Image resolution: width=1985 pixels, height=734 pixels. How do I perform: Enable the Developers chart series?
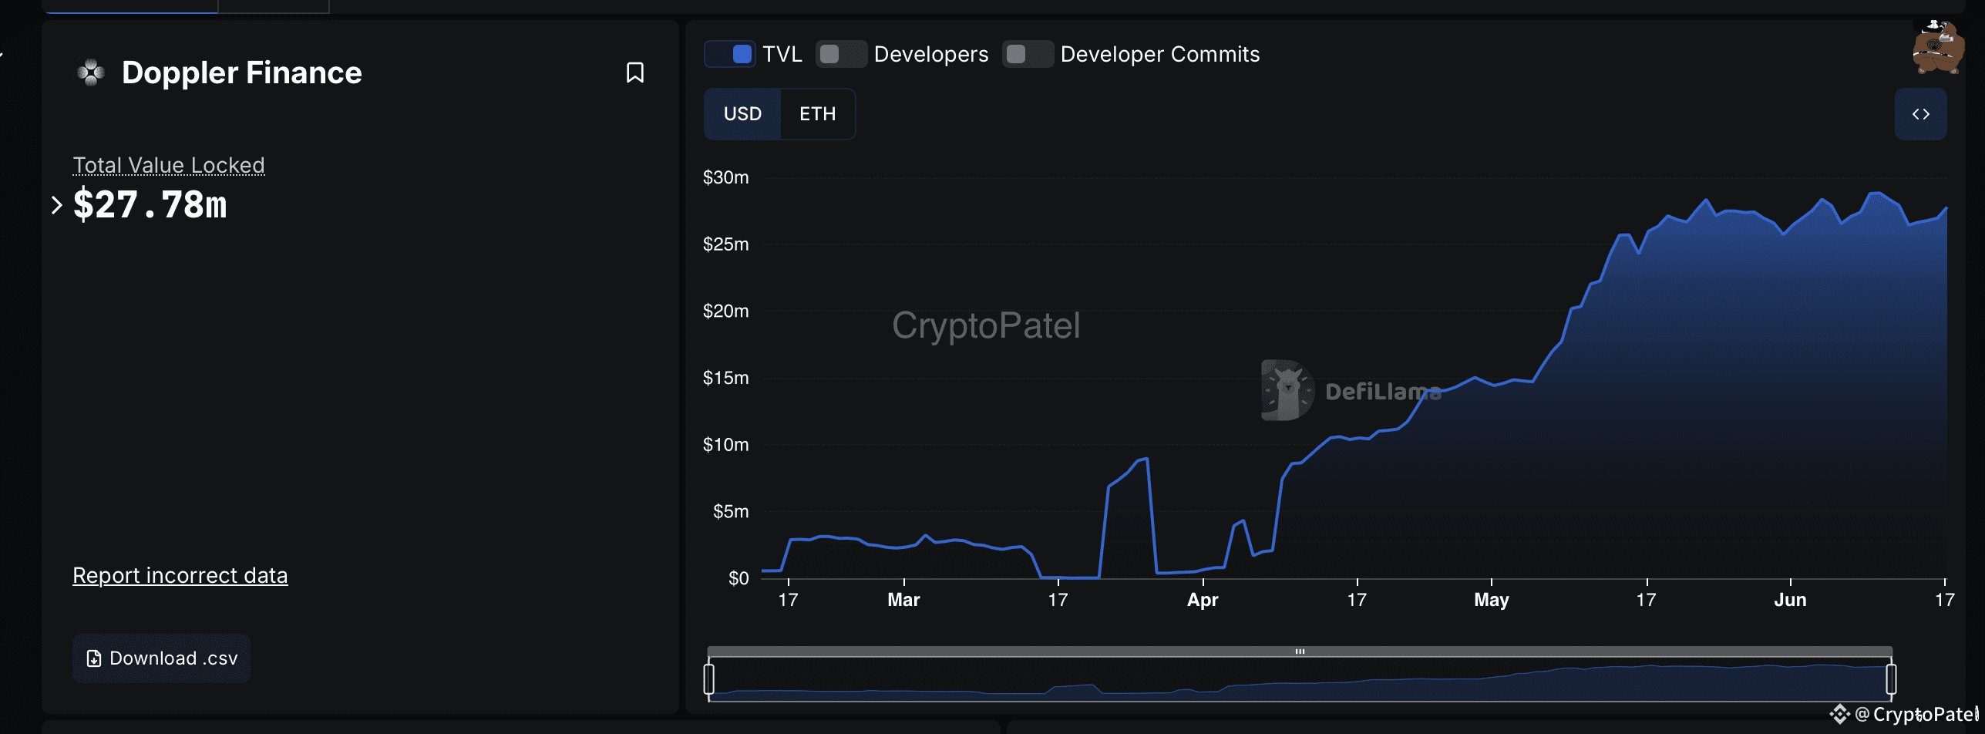(841, 54)
